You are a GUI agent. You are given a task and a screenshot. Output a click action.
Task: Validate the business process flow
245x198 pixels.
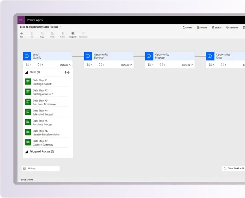[202, 28]
